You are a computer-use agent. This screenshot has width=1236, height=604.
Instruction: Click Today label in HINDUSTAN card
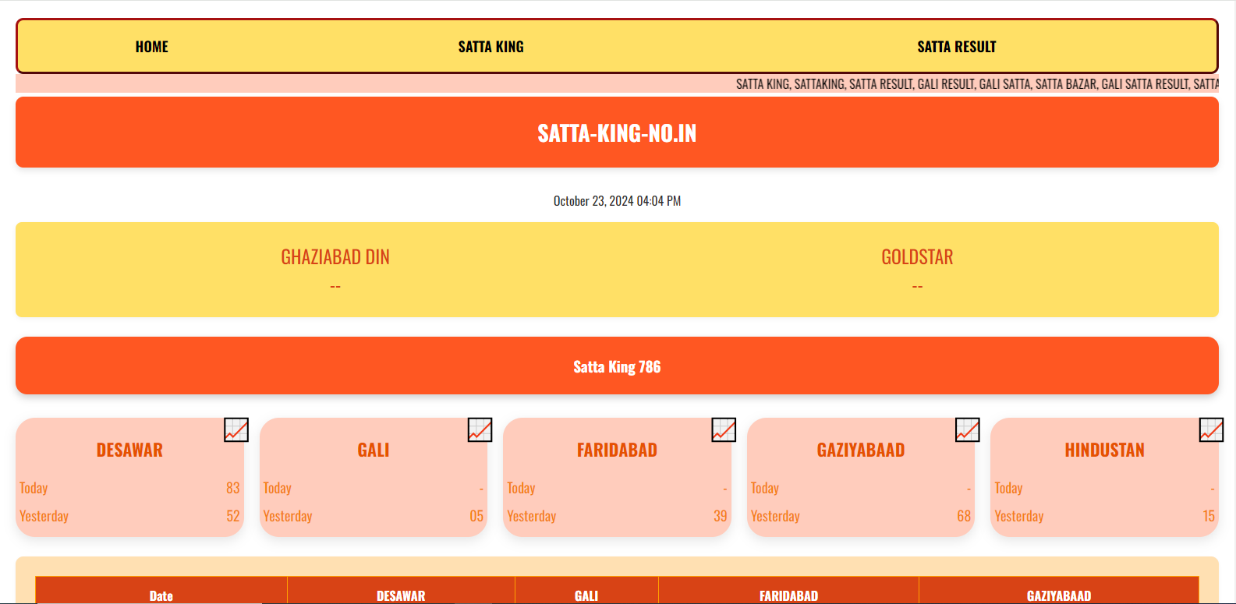1008,488
